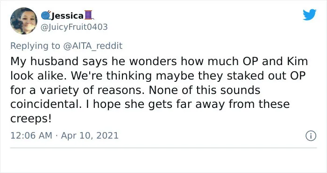Click the phrase "staked out OP"
Viewport: 327px width, 173px height.
[266, 76]
